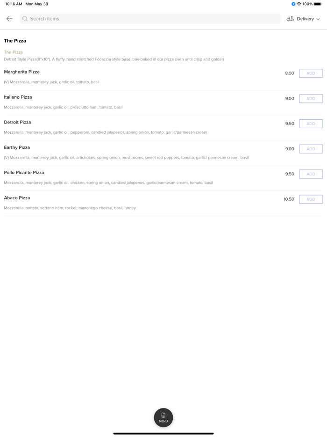Tap the location services status icon
Screen dimensions: 327x437
pyautogui.click(x=293, y=4)
